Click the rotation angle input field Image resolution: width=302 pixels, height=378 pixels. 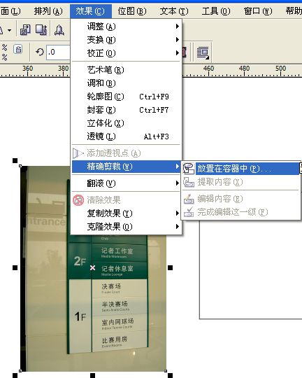pos(58,52)
